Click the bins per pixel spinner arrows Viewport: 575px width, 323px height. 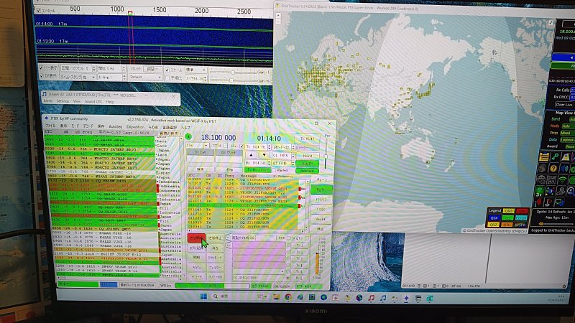point(94,68)
